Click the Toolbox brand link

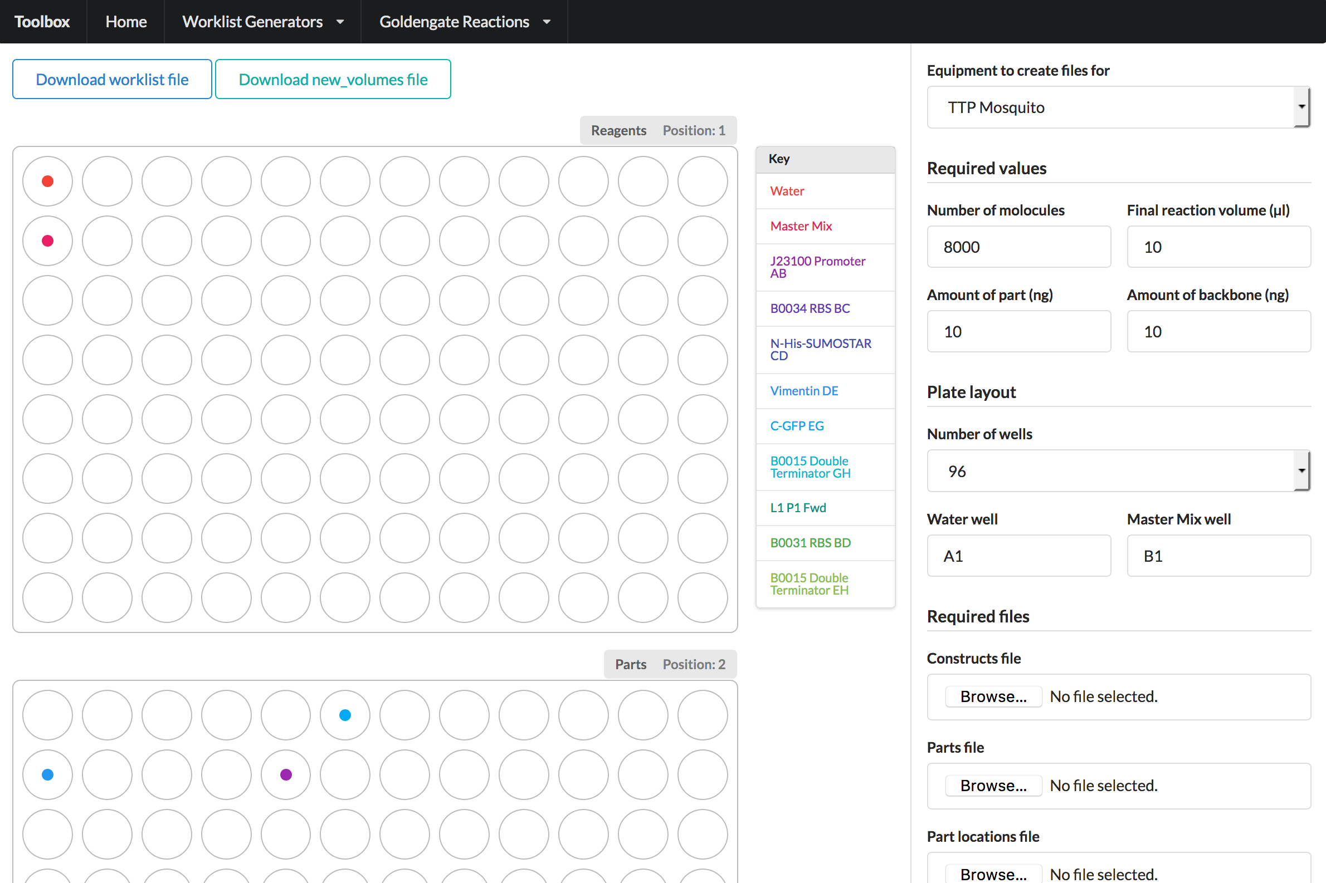[x=42, y=22]
